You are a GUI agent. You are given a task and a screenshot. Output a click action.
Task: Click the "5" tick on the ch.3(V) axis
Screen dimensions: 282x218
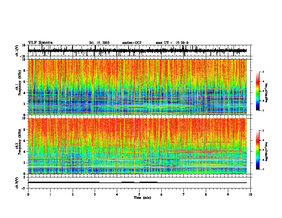tap(25, 177)
